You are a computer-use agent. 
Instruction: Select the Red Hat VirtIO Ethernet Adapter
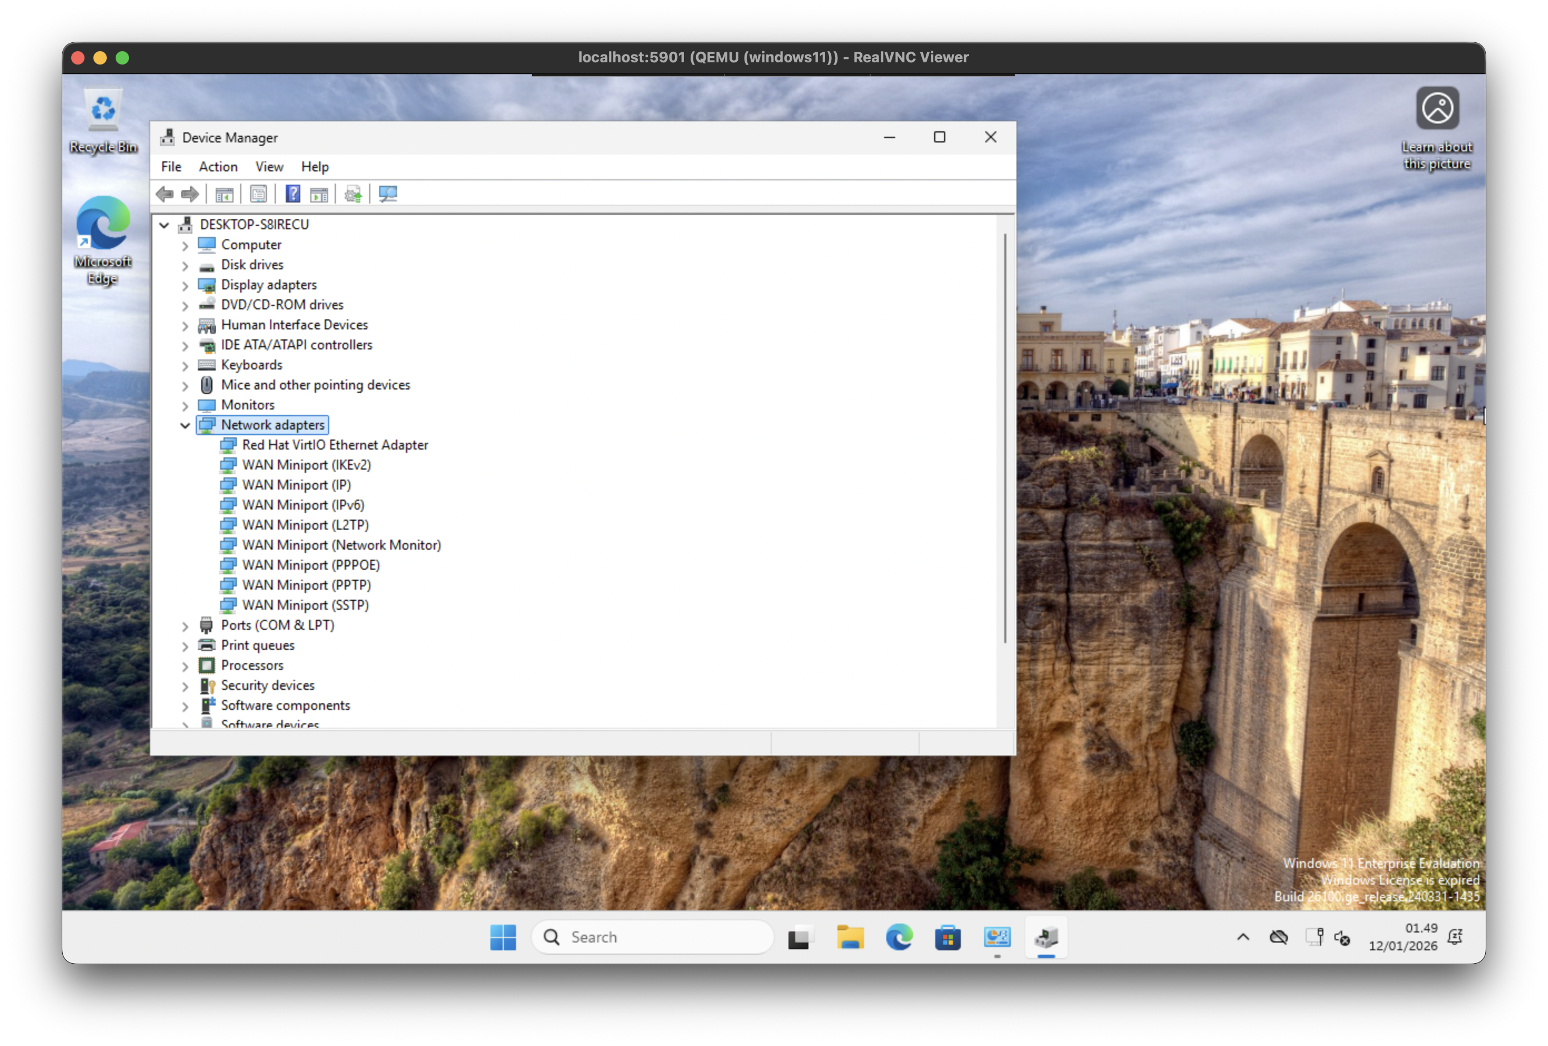point(334,445)
